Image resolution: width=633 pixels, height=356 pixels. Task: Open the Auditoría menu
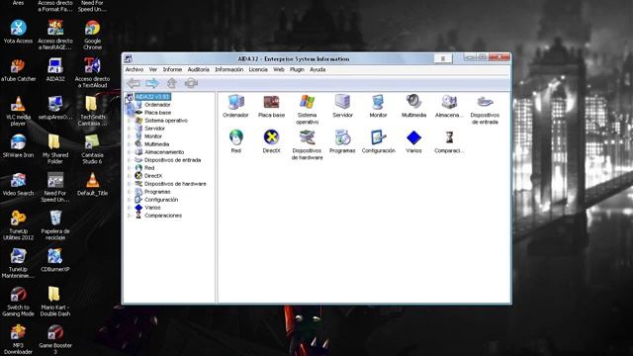[x=198, y=69]
